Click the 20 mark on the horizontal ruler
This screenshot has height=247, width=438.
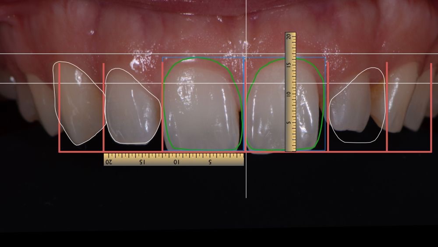109,162
